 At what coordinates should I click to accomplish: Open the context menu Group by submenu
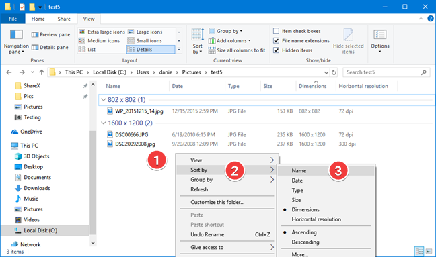[227, 180]
